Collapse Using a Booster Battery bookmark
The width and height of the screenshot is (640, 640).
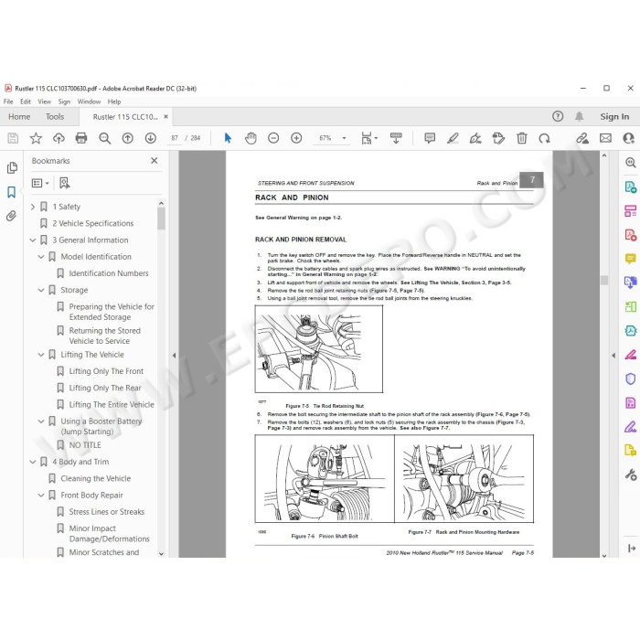[41, 421]
